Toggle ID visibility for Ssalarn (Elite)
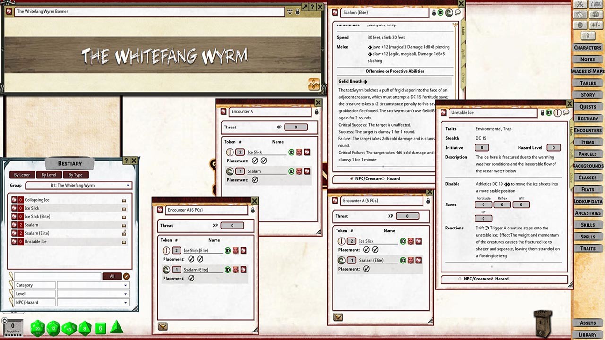Viewport: 605px width, 340px height. point(227,269)
